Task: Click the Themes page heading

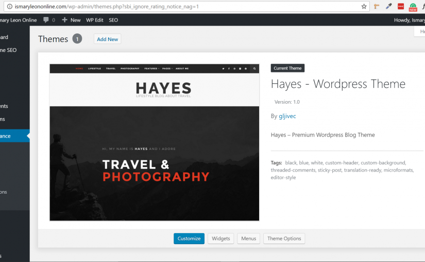Action: (53, 39)
